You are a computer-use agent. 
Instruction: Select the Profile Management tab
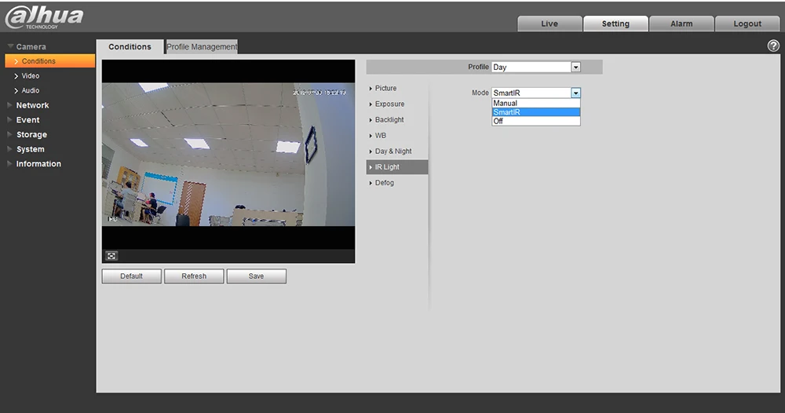[x=202, y=46]
